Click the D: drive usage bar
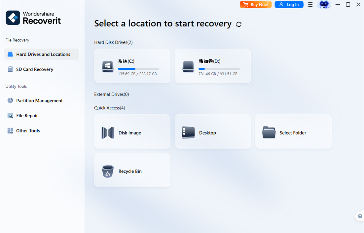 click(x=219, y=69)
